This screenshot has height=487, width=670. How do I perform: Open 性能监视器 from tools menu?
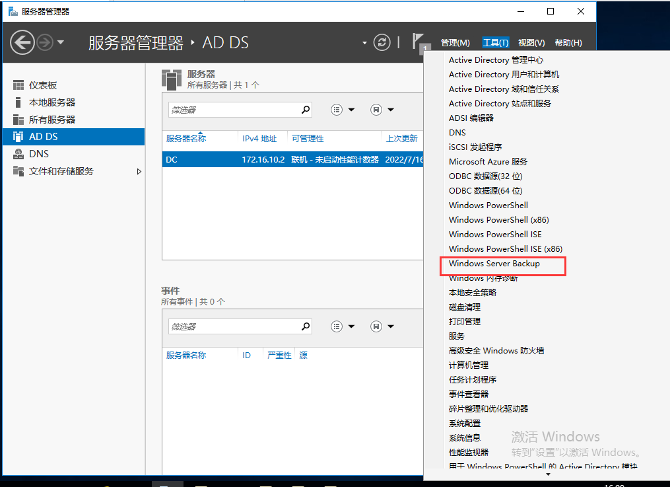(468, 453)
